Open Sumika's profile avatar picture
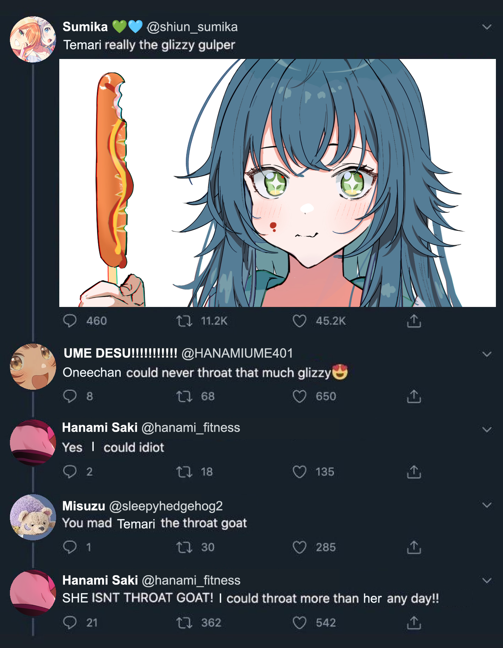This screenshot has height=648, width=503. 33,39
